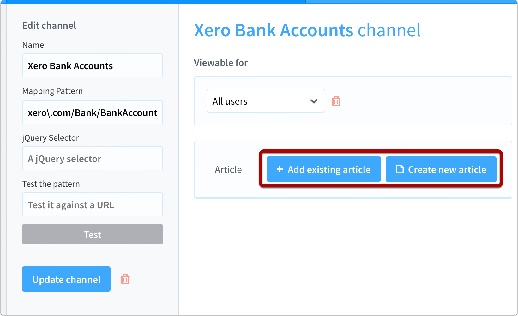The width and height of the screenshot is (518, 316).
Task: Click the 'jQuery Selector' label
Action: pyautogui.click(x=51, y=138)
